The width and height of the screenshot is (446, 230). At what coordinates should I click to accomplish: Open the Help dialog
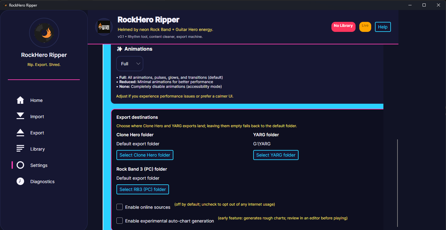click(382, 27)
